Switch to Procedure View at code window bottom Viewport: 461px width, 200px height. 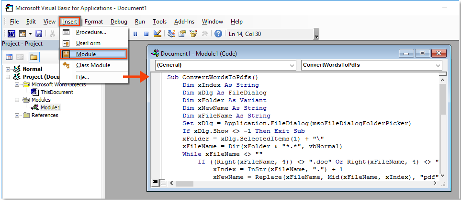click(155, 182)
